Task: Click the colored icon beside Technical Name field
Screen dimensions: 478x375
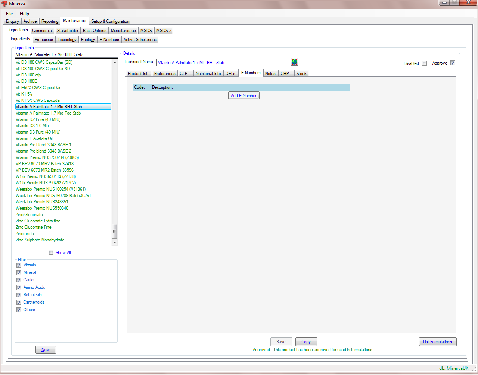Action: click(x=294, y=62)
